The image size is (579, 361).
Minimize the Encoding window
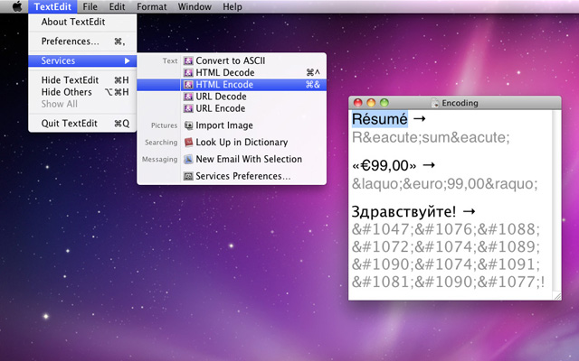(371, 103)
